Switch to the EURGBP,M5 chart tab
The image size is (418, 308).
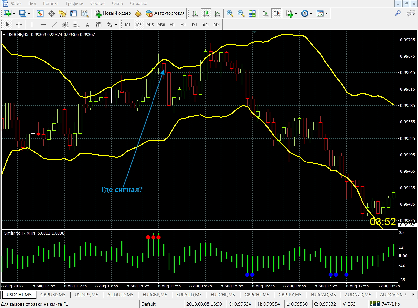point(155,295)
